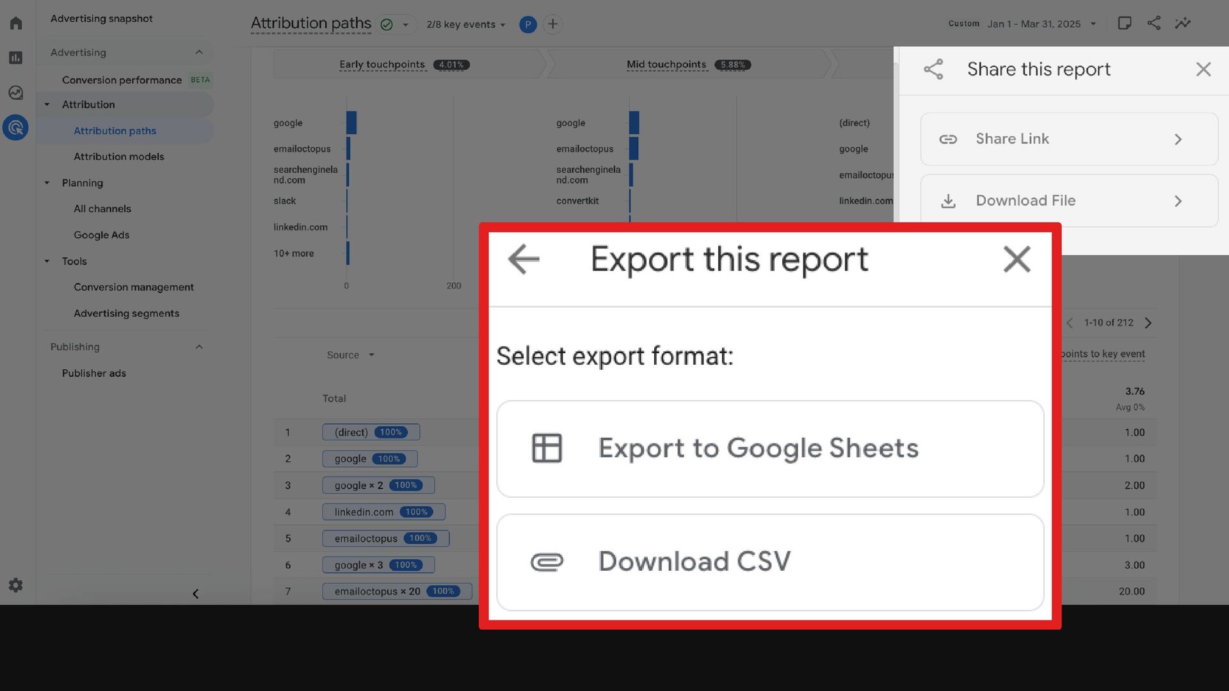The image size is (1229, 691).
Task: Go to next page of table rows
Action: 1148,323
